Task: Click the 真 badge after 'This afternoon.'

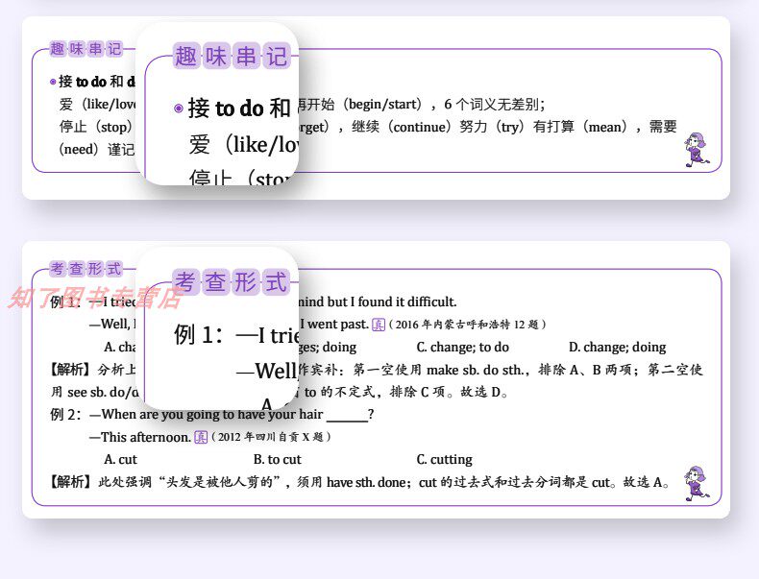Action: (x=201, y=437)
